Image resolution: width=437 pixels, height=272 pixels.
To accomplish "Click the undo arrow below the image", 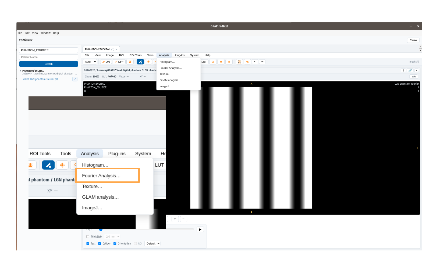I will 175,219.
